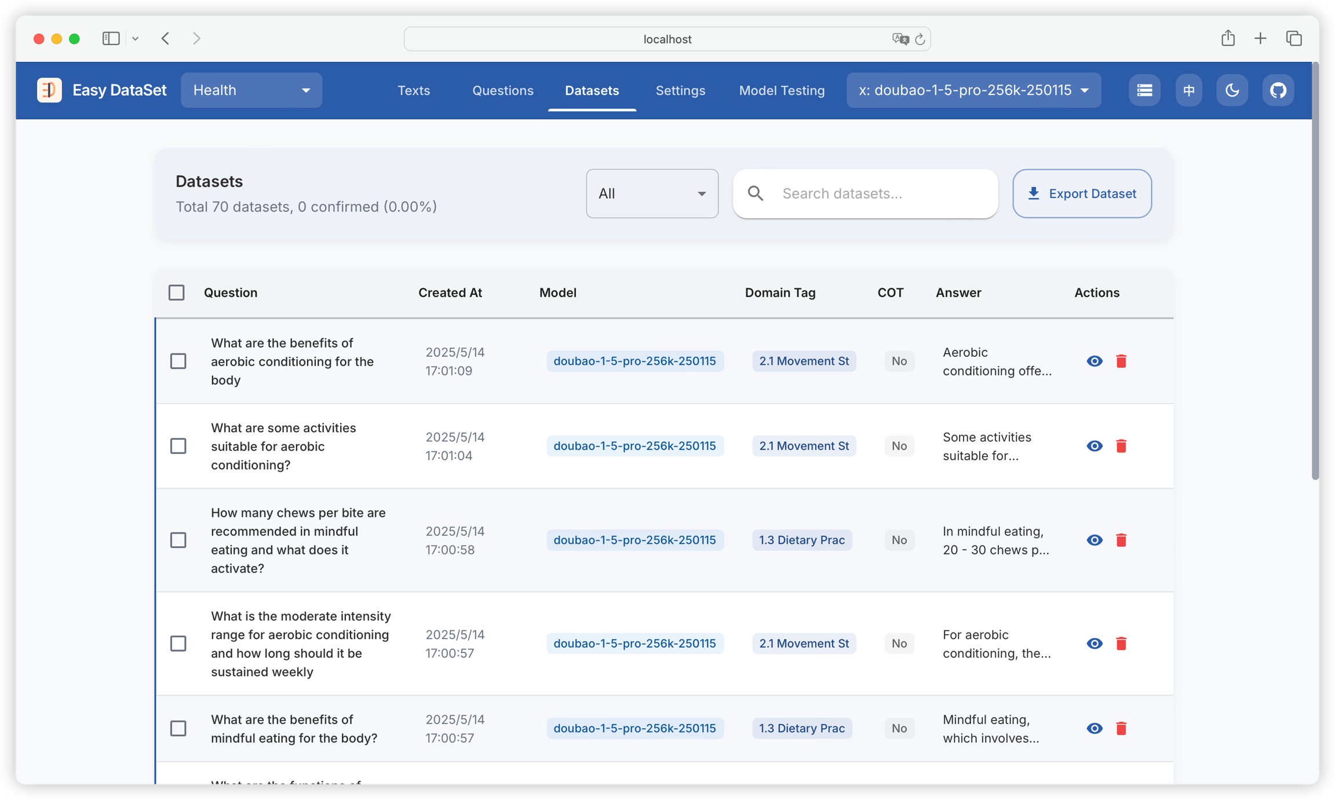Delete the 'chews per bite' dataset row

click(1121, 540)
